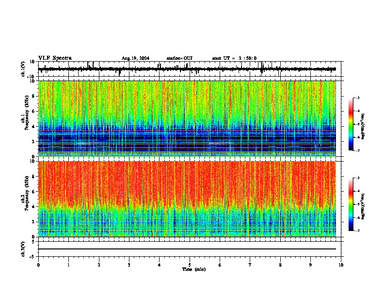Click time axis tick label 0
Image resolution: width=384 pixels, height=297 pixels.
38,265
